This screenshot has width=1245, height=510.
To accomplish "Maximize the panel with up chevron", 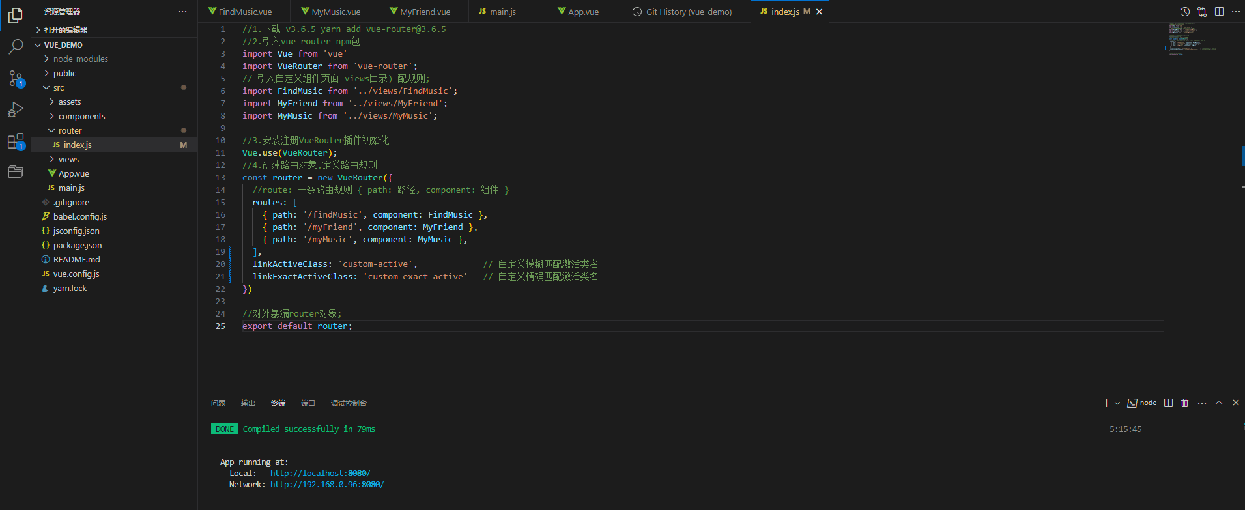I will tap(1219, 403).
